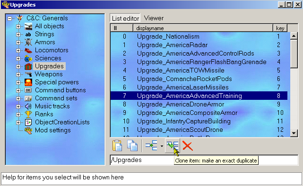The width and height of the screenshot is (303, 186).
Task: Click the insert new item icon
Action: point(151,146)
